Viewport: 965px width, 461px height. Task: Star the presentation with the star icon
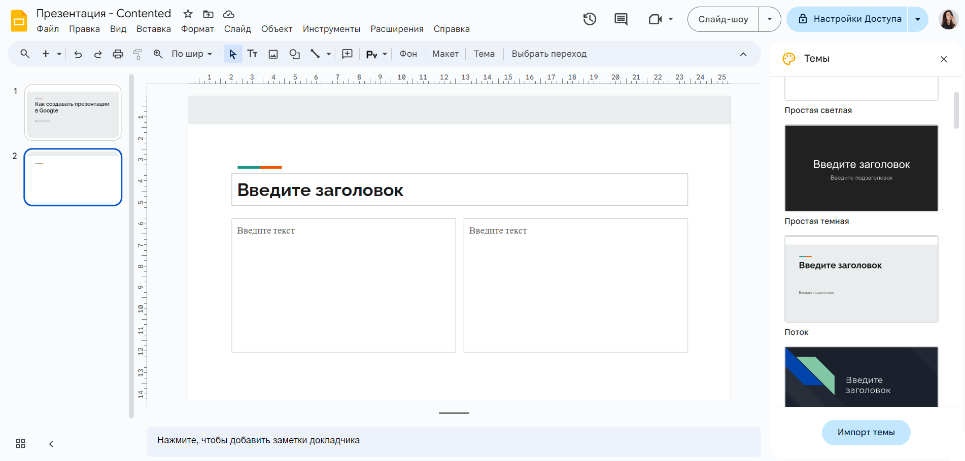click(188, 14)
